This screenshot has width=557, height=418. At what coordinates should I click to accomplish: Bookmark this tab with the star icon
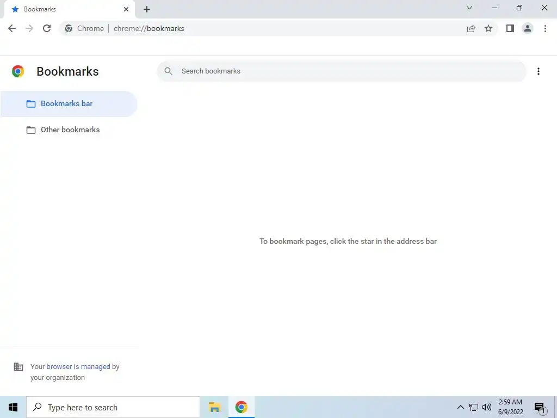click(488, 28)
